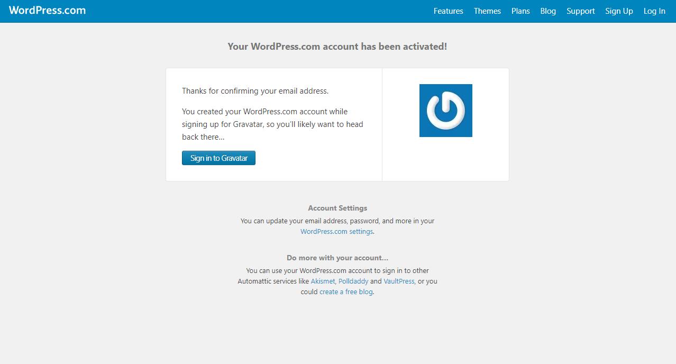Select Sign Up in the top navigation
The width and height of the screenshot is (676, 364).
coord(619,11)
